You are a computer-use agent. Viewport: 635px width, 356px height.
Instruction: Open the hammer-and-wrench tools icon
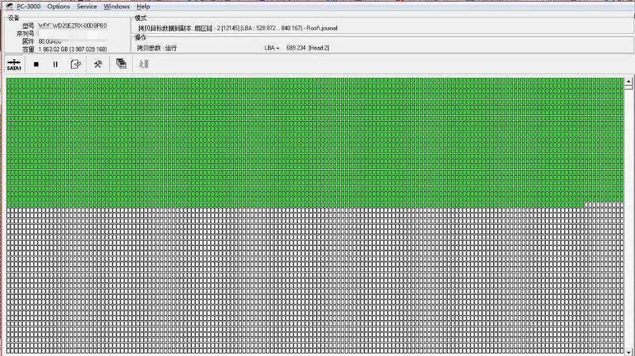[98, 64]
